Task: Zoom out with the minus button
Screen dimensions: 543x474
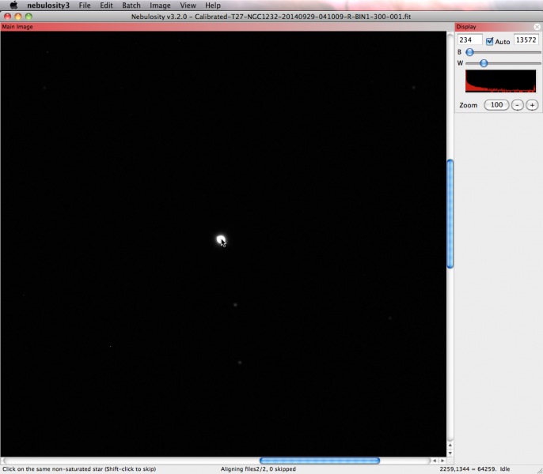Action: [x=518, y=105]
